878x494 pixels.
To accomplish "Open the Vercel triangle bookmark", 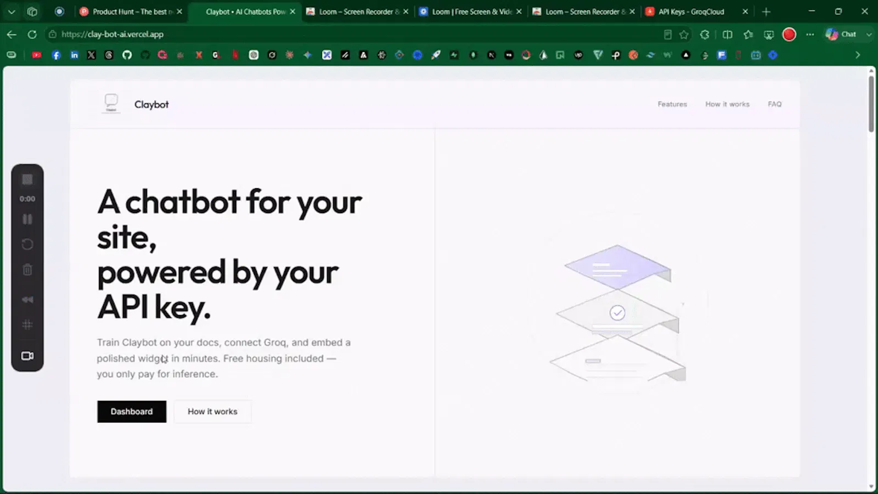I will 686,55.
